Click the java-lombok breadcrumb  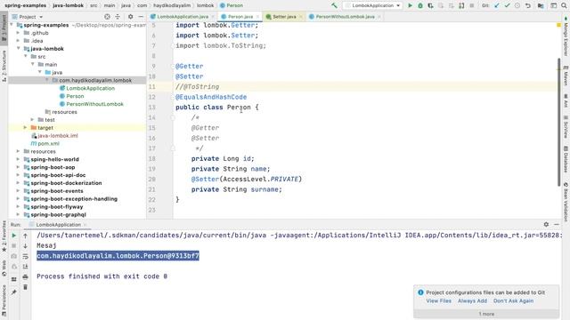[68, 5]
